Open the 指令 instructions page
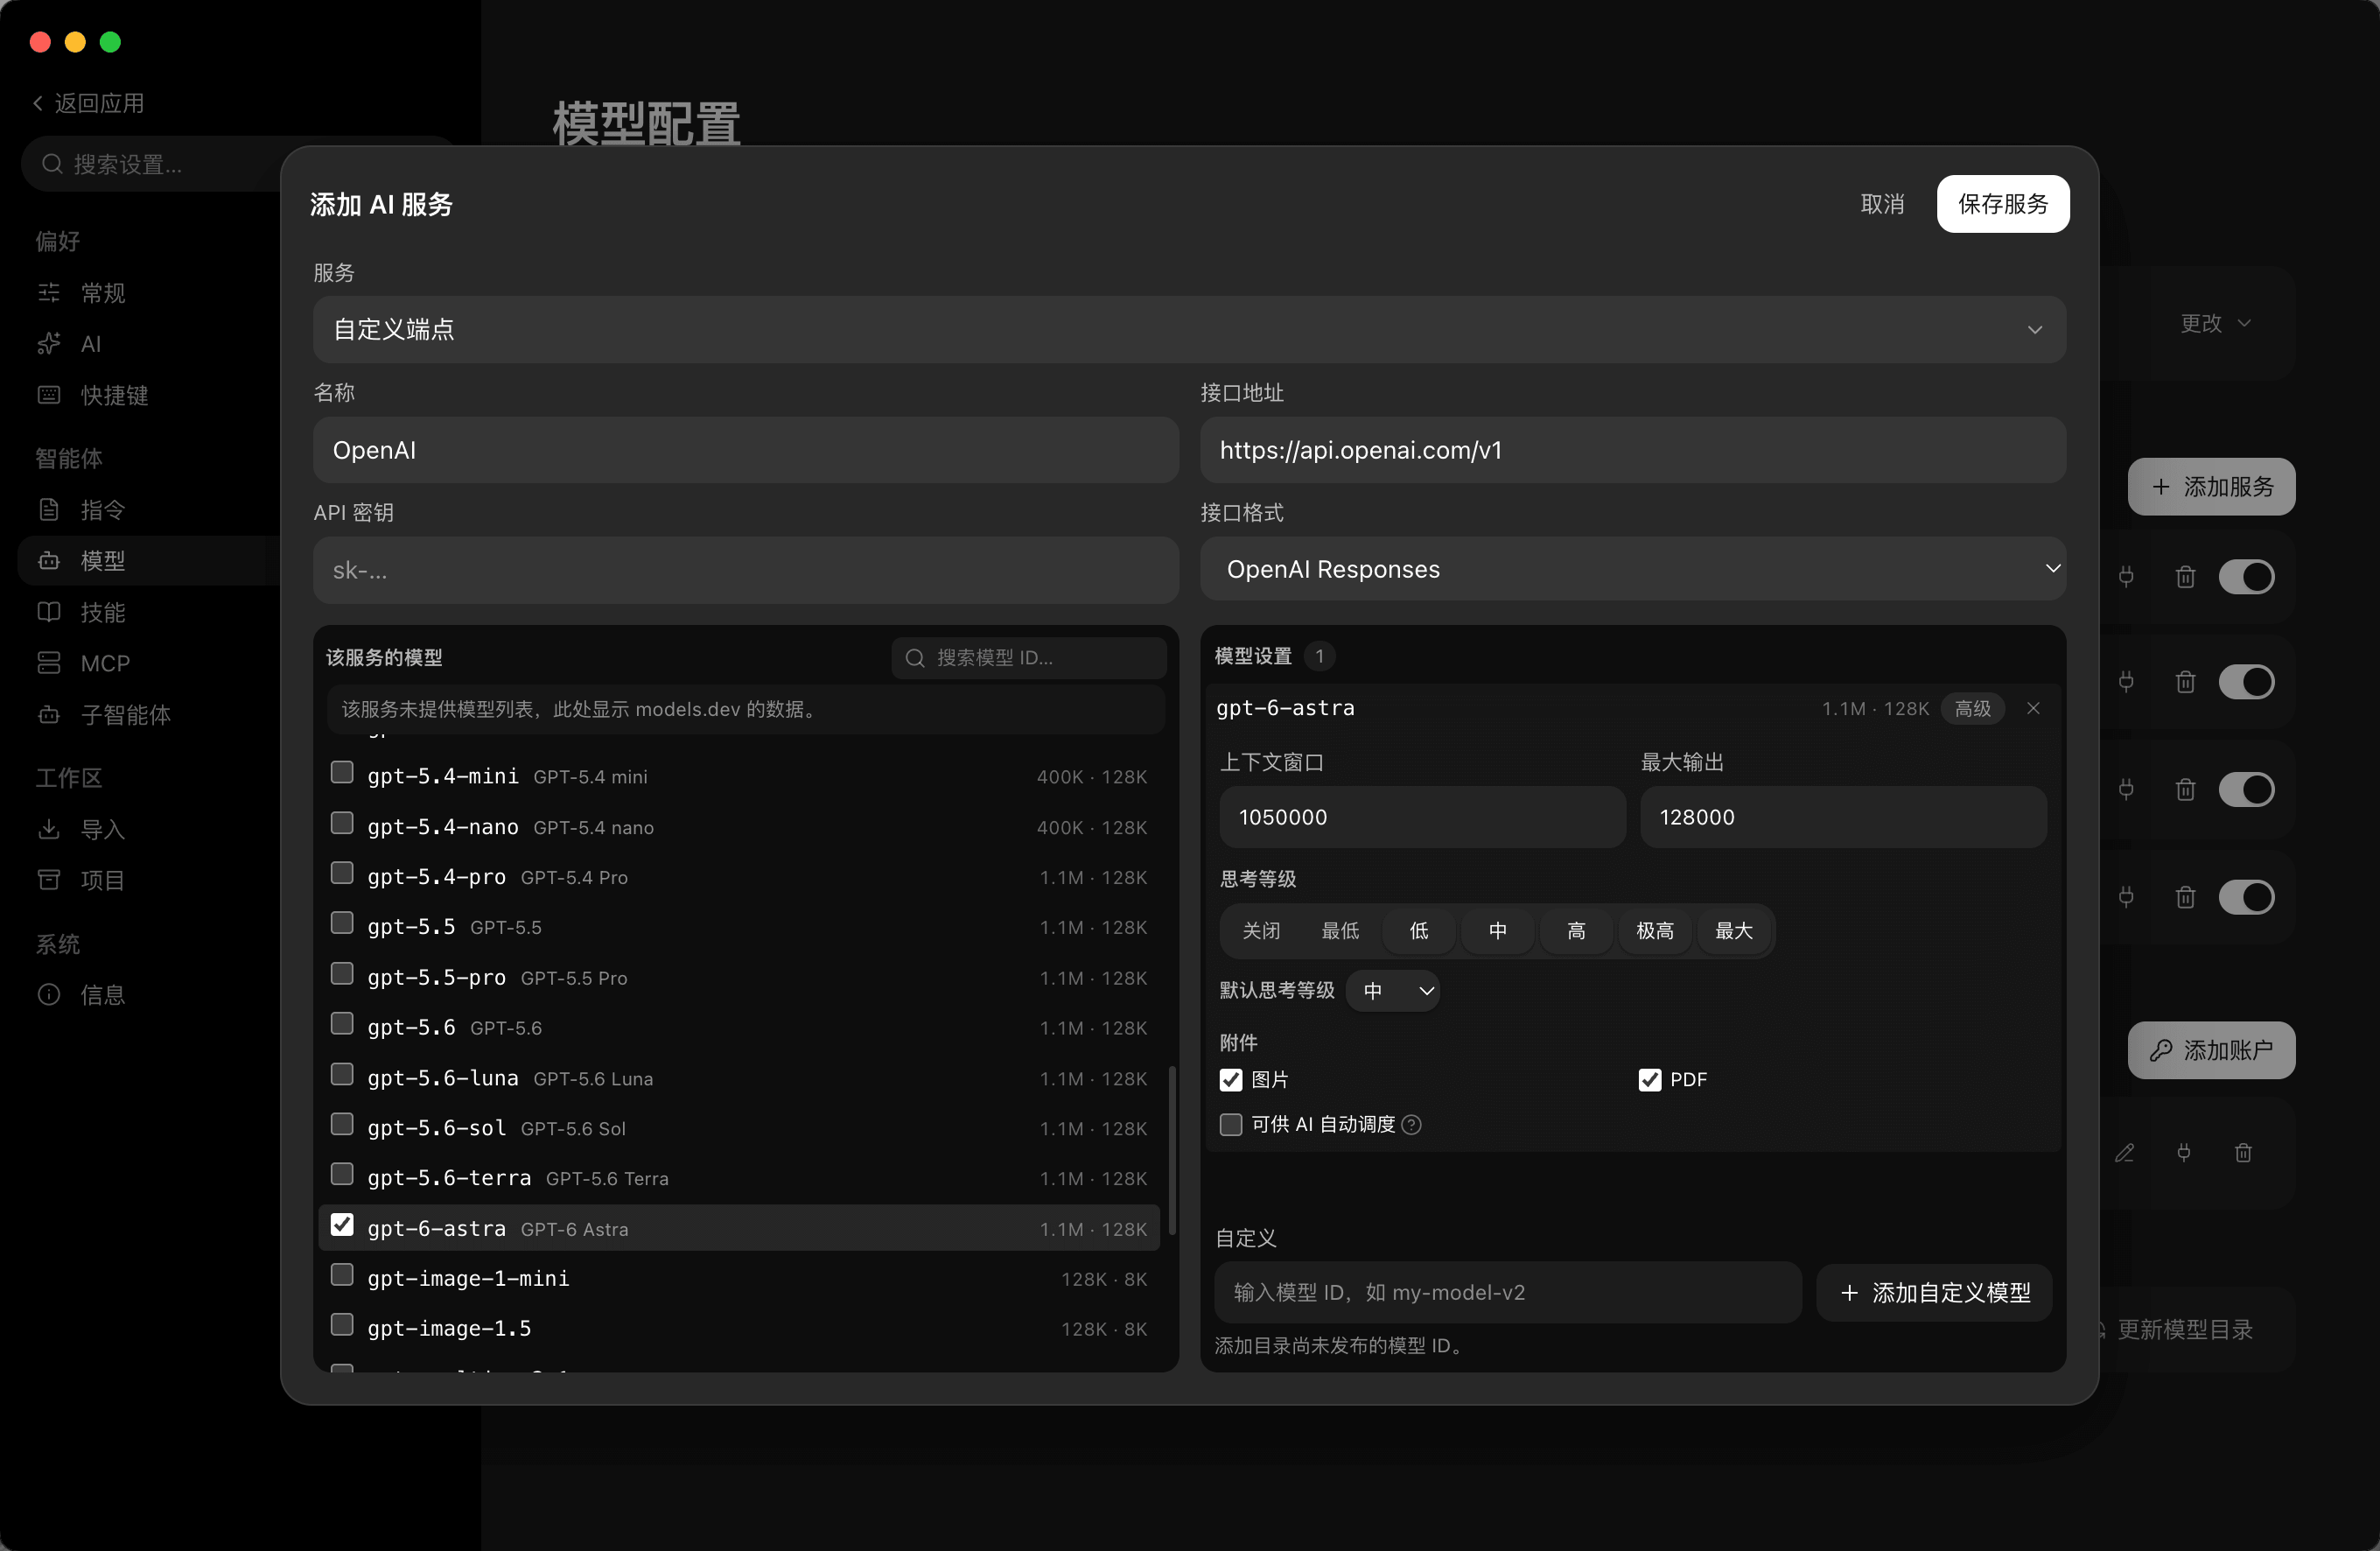Image resolution: width=2380 pixels, height=1551 pixels. (81, 509)
